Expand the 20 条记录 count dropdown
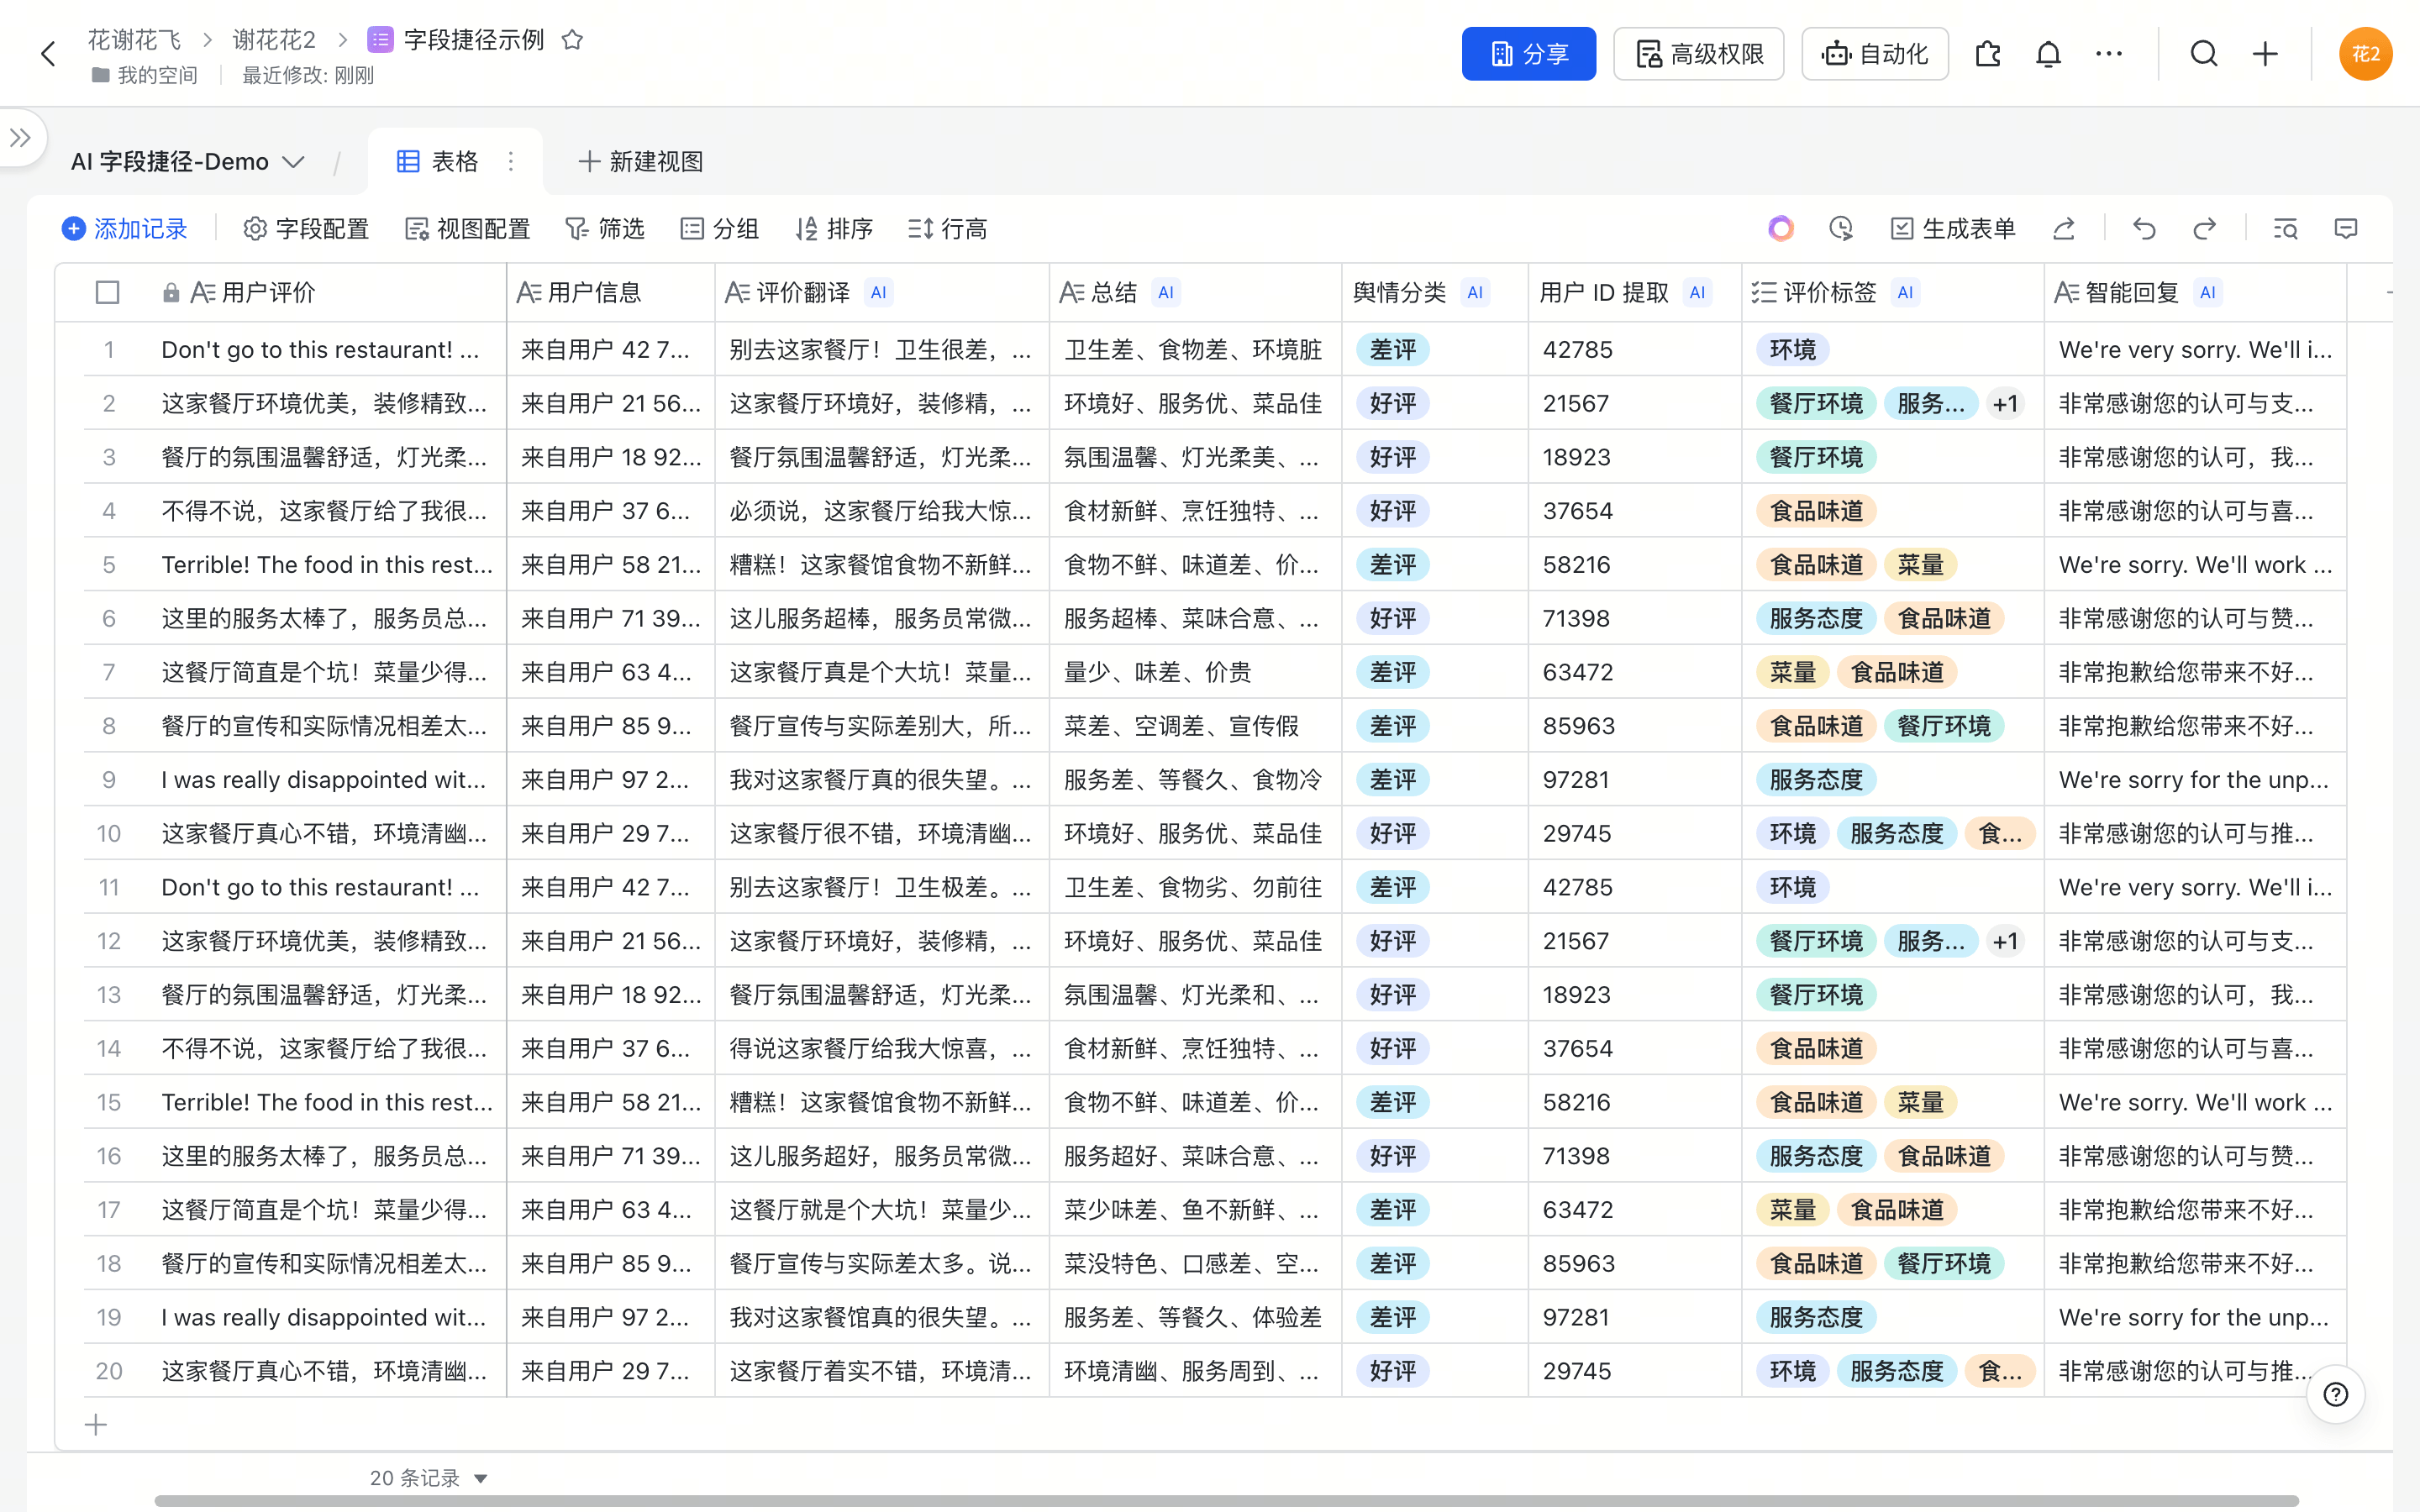 click(x=480, y=1478)
